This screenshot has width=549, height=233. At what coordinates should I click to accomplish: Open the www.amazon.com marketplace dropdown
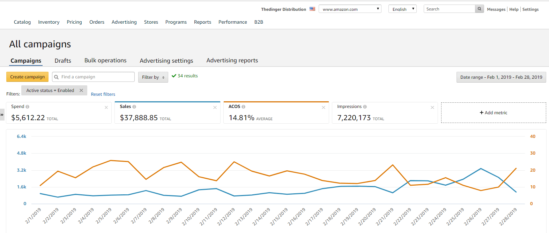coord(350,9)
